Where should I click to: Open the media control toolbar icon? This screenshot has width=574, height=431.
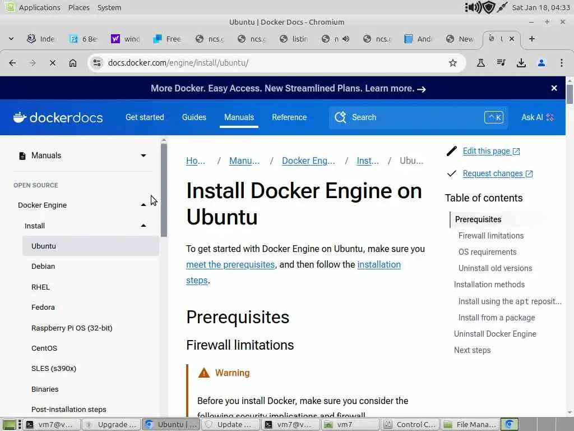[501, 63]
